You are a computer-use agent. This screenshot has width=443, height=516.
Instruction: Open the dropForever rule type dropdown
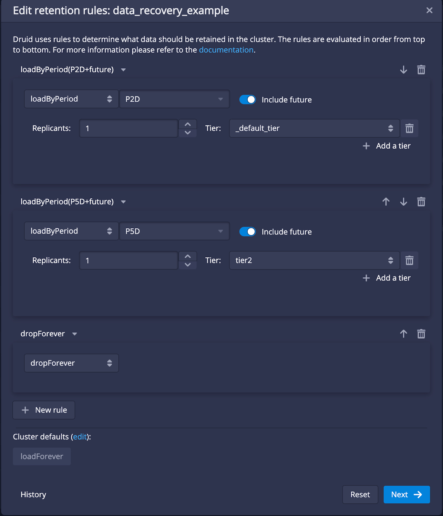click(x=71, y=363)
